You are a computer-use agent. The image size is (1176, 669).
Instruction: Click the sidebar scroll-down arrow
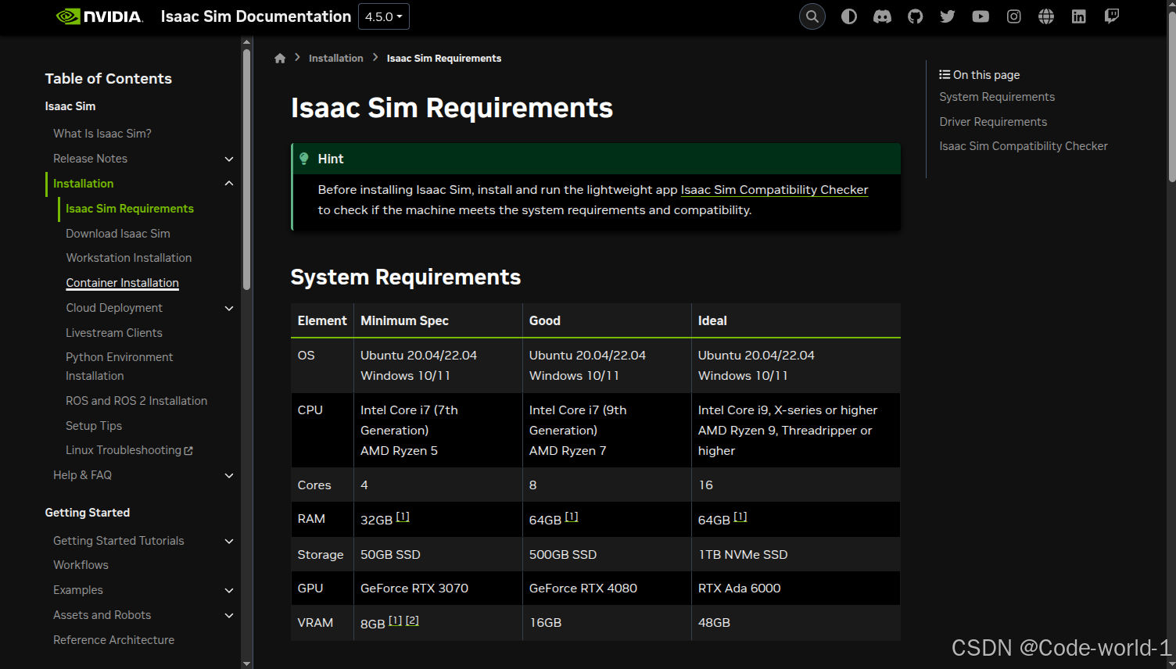pyautogui.click(x=246, y=664)
